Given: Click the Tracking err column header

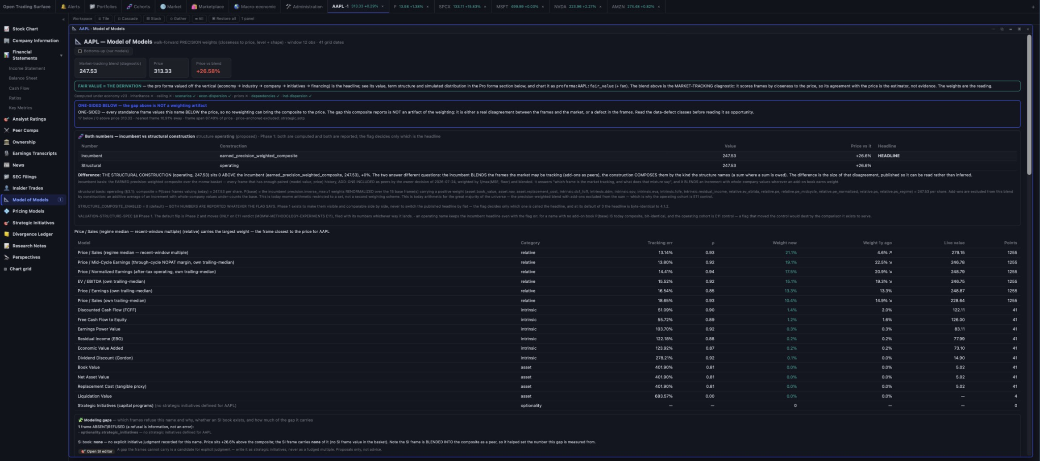Looking at the screenshot, I should [660, 243].
